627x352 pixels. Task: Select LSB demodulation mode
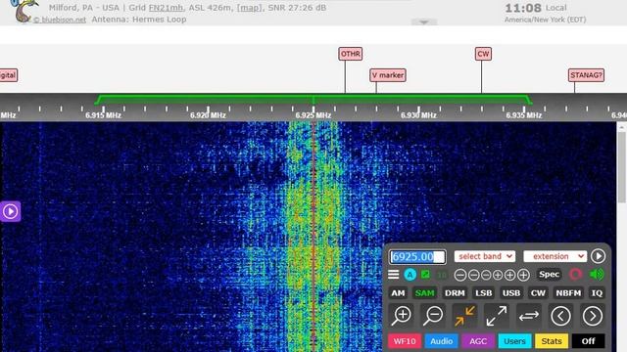tap(483, 293)
